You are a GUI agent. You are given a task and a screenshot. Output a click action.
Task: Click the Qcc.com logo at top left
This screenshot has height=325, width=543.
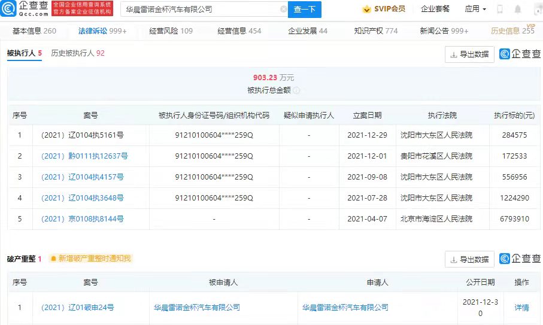pyautogui.click(x=24, y=9)
